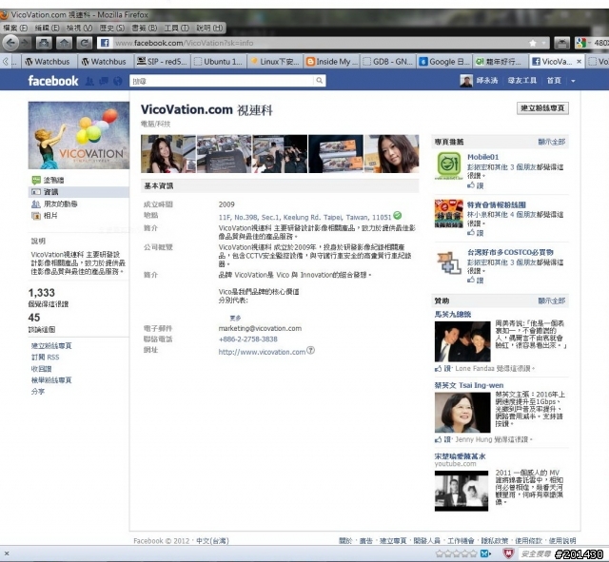Viewport: 609px width, 562px height.
Task: Click the VicoVation balloon profile image
Action: (x=78, y=135)
